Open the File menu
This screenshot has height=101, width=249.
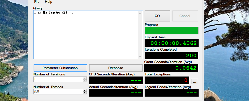tap(37, 2)
